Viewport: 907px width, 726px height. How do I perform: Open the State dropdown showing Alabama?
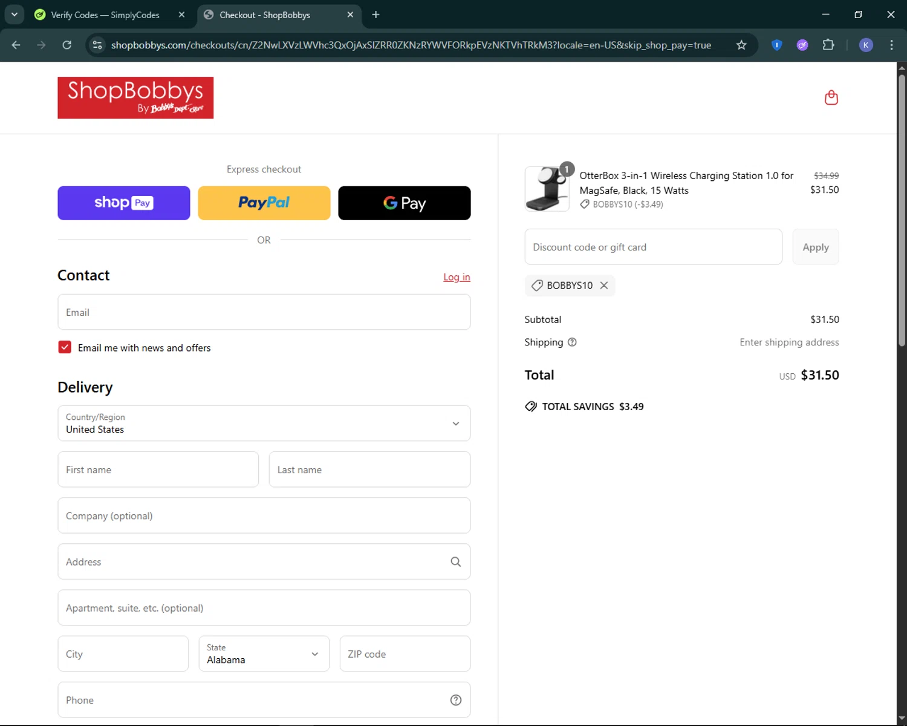click(x=264, y=653)
